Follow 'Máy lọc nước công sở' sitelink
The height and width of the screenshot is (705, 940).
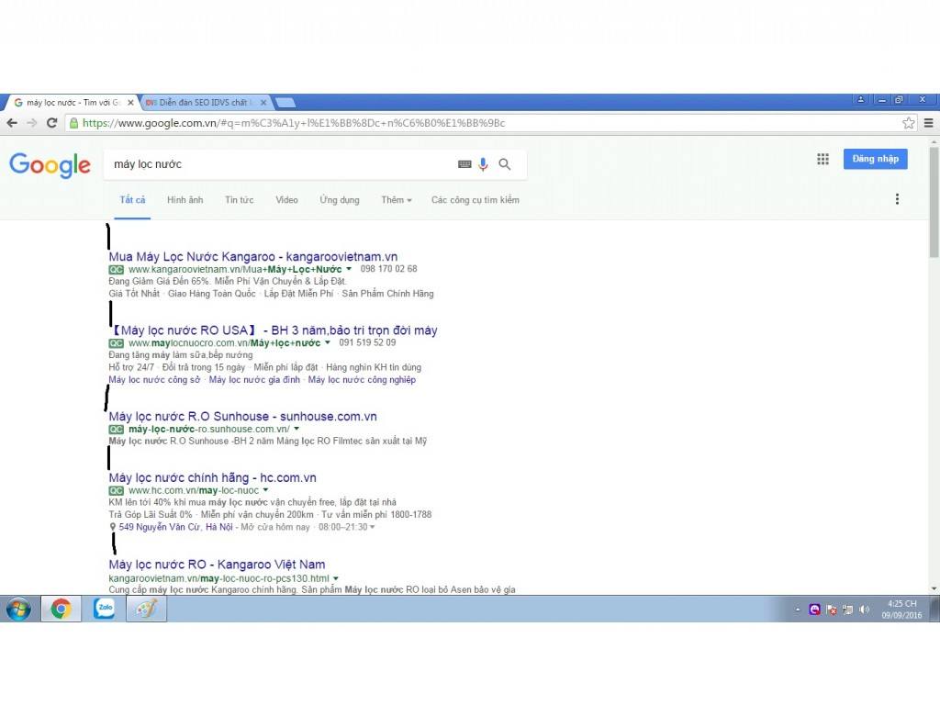click(154, 380)
